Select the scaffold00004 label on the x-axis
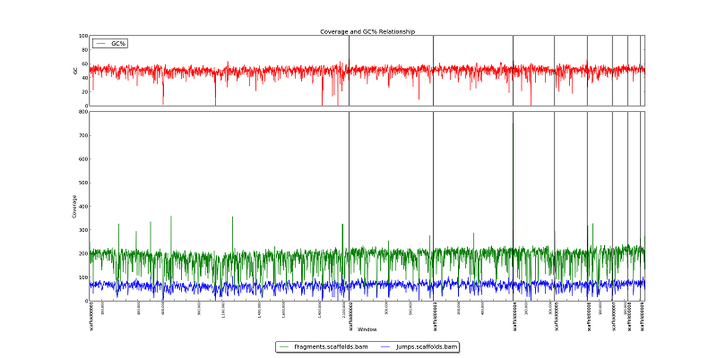 tap(514, 317)
